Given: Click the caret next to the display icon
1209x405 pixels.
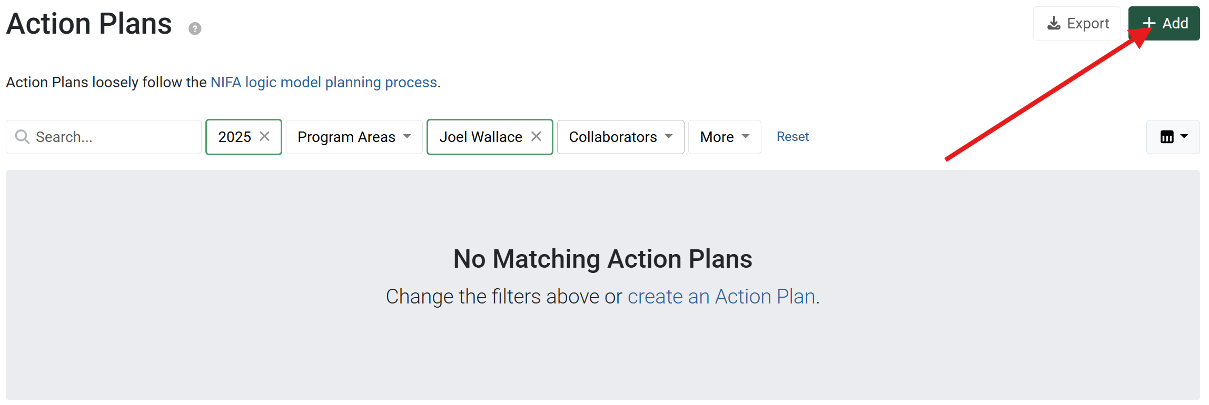Looking at the screenshot, I should click(1185, 137).
